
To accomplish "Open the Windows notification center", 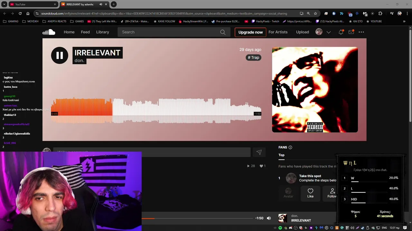I will click(x=405, y=228).
